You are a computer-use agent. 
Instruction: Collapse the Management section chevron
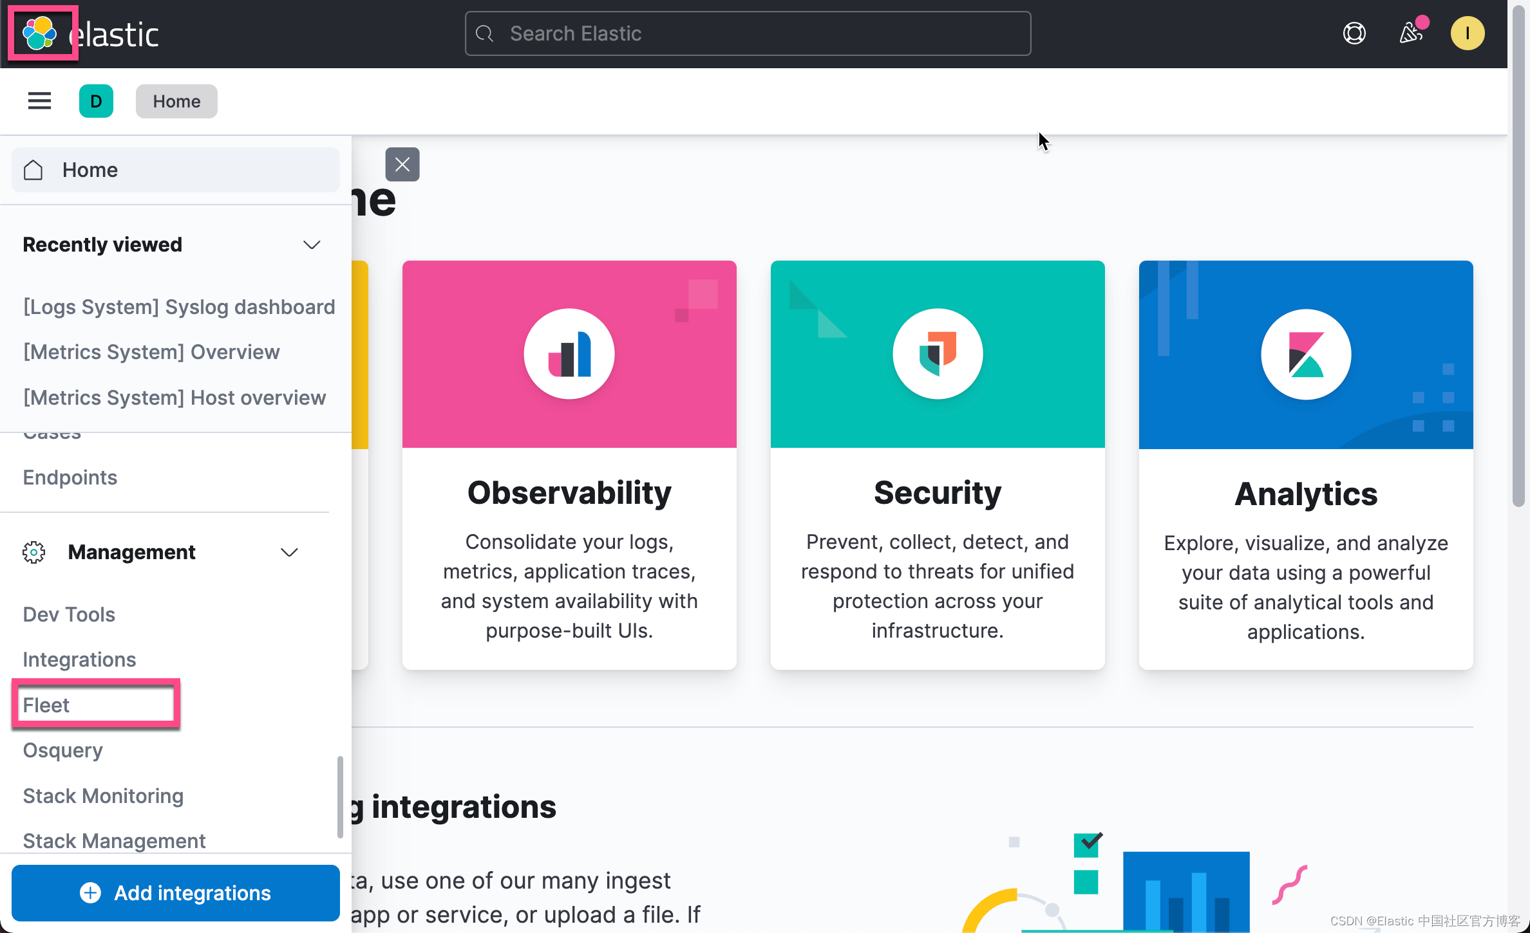[x=289, y=552]
